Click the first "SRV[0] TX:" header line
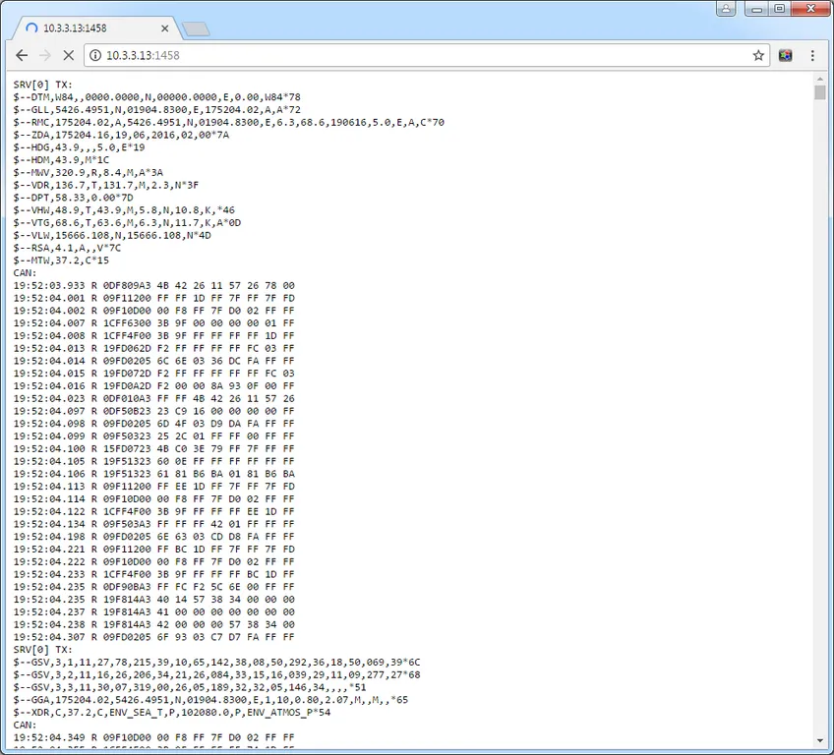Screen dimensions: 834x755 43,85
